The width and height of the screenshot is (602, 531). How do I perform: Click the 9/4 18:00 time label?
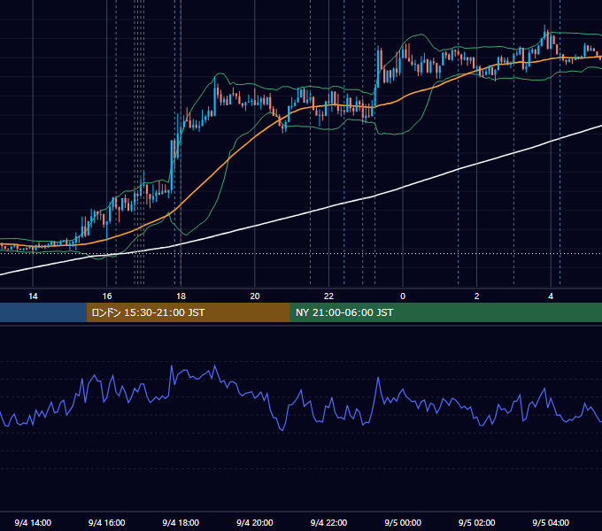pyautogui.click(x=181, y=522)
